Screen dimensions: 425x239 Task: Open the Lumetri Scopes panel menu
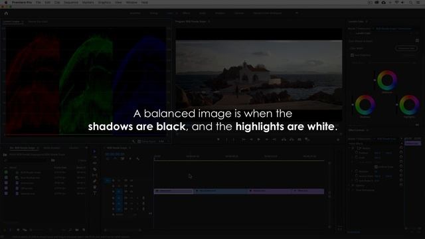[23, 21]
